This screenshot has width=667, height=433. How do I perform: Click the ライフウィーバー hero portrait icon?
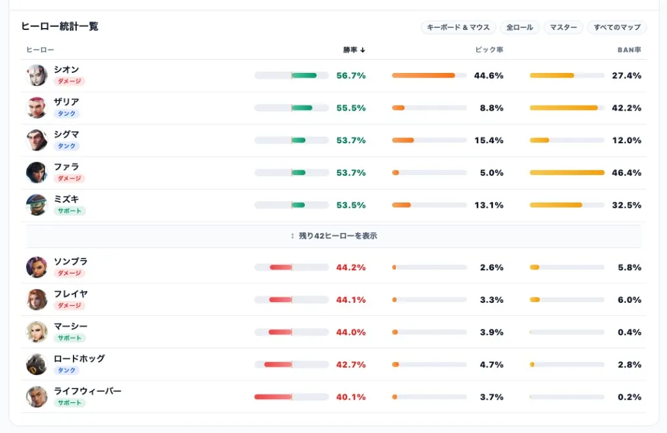point(36,397)
